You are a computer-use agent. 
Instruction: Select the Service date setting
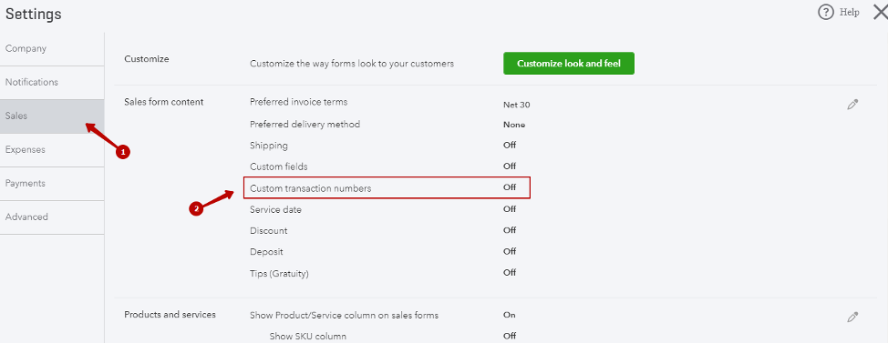275,209
